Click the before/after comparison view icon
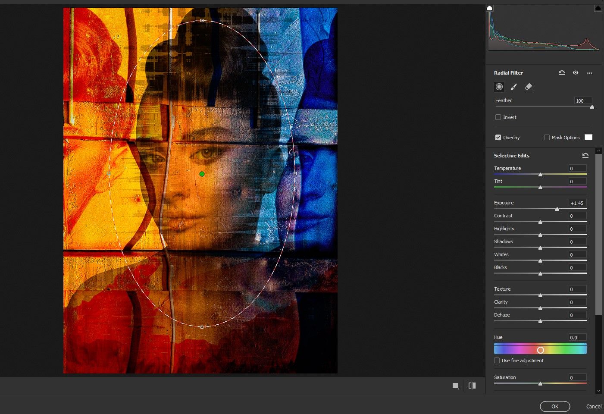Screen dimensions: 604x414 pos(472,385)
